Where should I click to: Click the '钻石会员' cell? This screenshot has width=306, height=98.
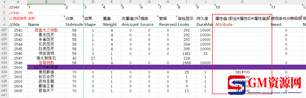pos(46,77)
